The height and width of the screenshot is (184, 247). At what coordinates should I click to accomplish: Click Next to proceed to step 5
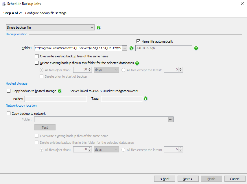(188, 179)
